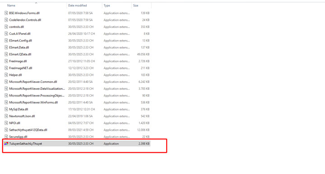Select the file name NPOI.dll

[14, 123]
